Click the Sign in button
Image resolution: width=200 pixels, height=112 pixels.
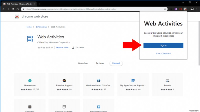pos(163,45)
